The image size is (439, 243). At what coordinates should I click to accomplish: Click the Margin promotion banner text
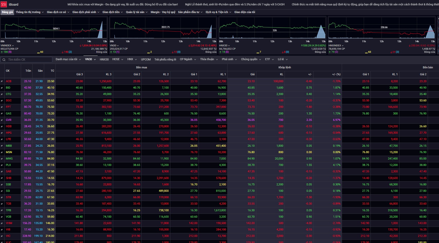(123, 4)
